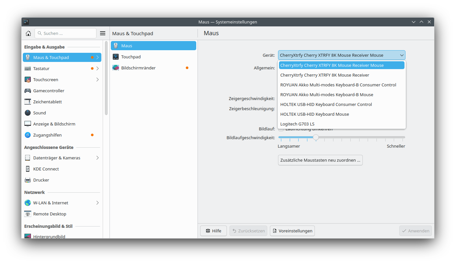Expand Tastatur chevron arrow
Image resolution: width=456 pixels, height=264 pixels.
coord(97,68)
